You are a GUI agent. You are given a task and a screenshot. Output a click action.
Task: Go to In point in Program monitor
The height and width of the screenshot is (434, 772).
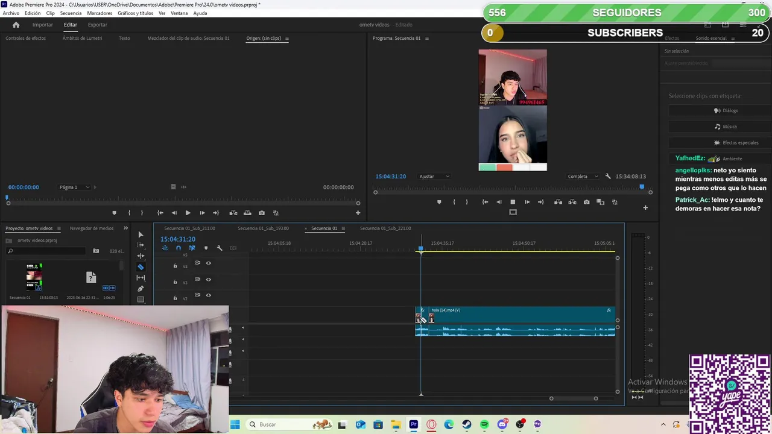[x=485, y=202]
